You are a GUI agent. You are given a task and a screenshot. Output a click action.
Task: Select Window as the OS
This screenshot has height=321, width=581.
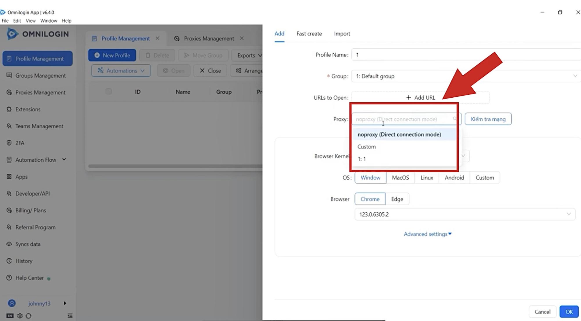coord(370,177)
